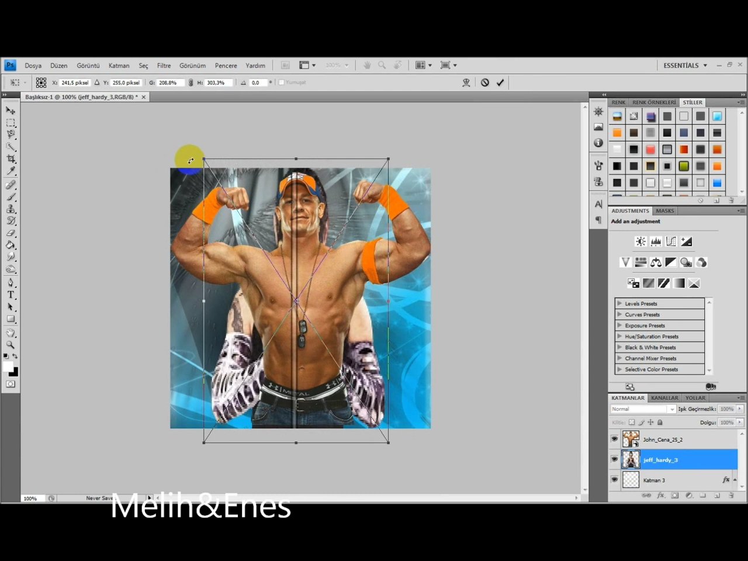Click the Curves adjustment icon
This screenshot has height=561, width=748.
(671, 241)
